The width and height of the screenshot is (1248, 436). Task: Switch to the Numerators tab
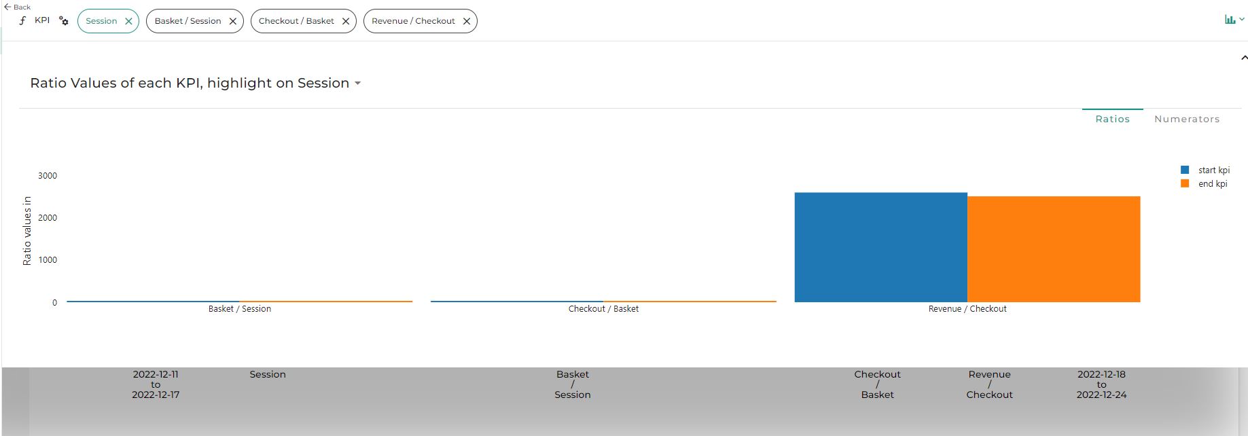[1187, 119]
